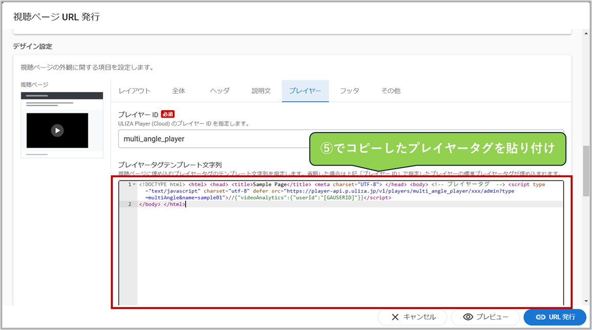The height and width of the screenshot is (330, 592).
Task: Collapse code line 1 with the fold arrow
Action: (x=134, y=184)
